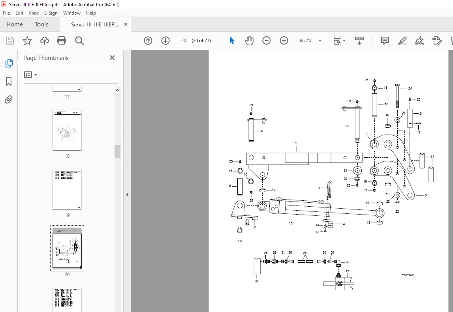Click the "(20 of 77)" page count text
The width and height of the screenshot is (453, 312).
pos(201,41)
